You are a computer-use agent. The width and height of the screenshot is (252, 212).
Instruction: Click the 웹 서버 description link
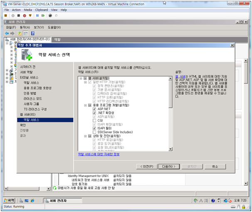(180, 76)
